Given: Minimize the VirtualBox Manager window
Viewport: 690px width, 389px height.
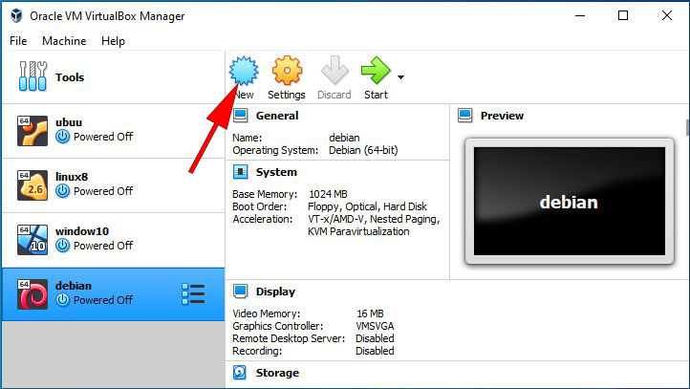Looking at the screenshot, I should 580,16.
